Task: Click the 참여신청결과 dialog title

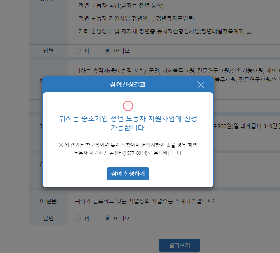Action: (128, 85)
